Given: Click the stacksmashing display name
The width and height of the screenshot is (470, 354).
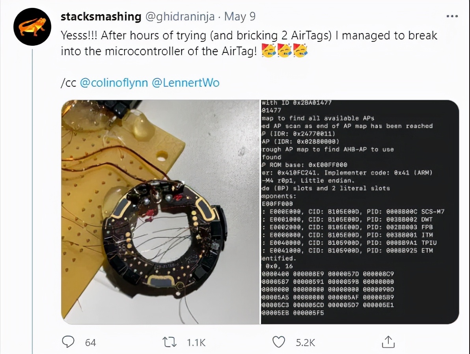Looking at the screenshot, I should click(101, 17).
